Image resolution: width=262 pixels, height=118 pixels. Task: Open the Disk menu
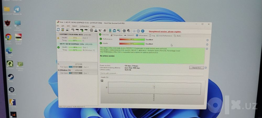pyautogui.click(x=63, y=26)
